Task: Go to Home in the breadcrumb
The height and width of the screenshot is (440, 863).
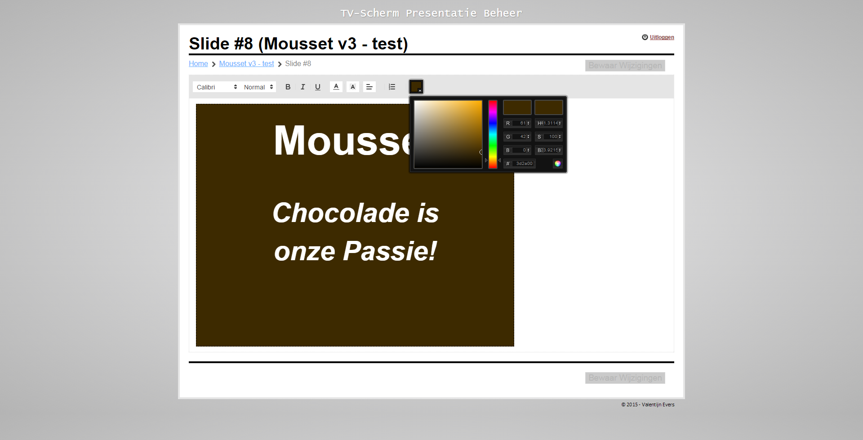Action: (198, 64)
